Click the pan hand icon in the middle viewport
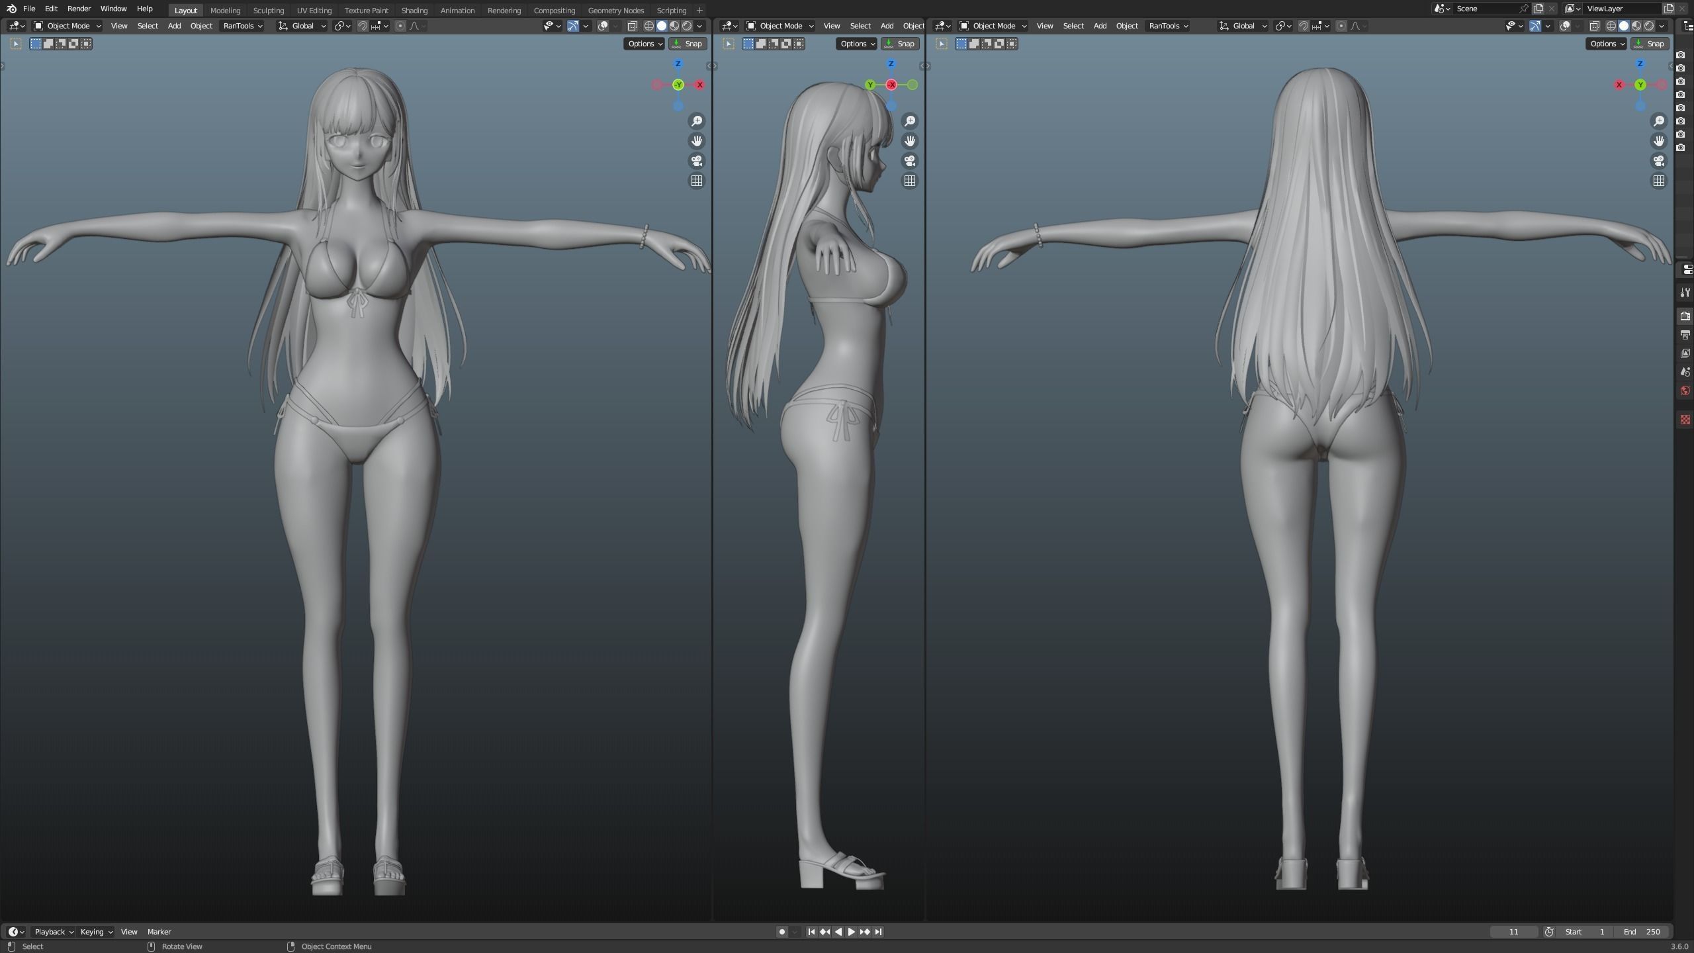The width and height of the screenshot is (1694, 953). [x=910, y=141]
